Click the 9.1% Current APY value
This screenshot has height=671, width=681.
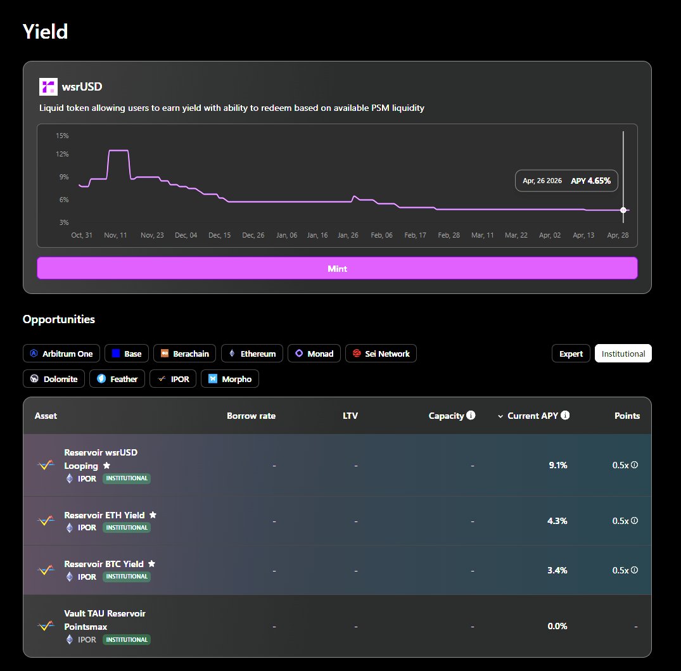click(558, 465)
